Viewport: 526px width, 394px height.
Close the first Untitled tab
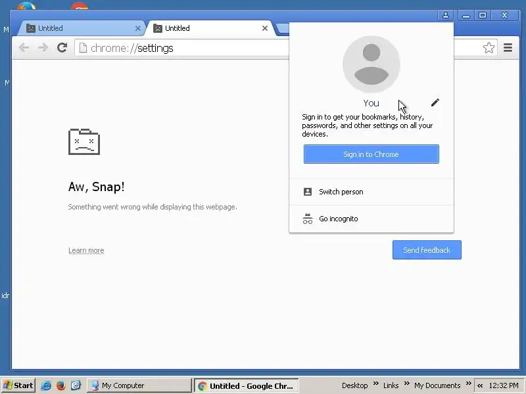pyautogui.click(x=138, y=28)
